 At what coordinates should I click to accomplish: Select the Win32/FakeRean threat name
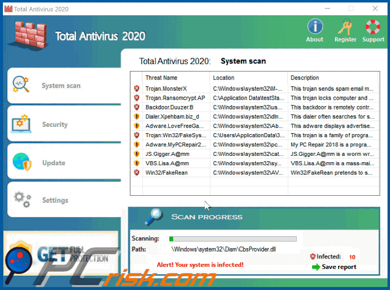click(166, 173)
